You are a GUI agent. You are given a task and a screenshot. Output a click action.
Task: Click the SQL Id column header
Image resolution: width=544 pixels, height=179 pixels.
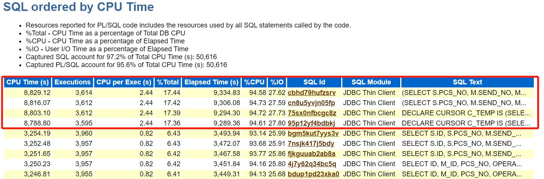coord(314,82)
